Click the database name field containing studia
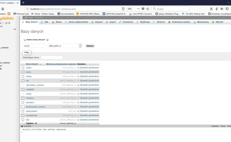Viewport: 231px width, 142px height. [34, 46]
